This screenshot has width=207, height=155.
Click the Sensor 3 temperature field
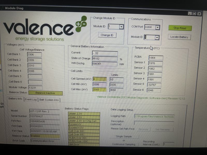[x=155, y=74]
